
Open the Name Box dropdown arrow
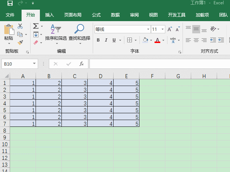pyautogui.click(x=34, y=64)
